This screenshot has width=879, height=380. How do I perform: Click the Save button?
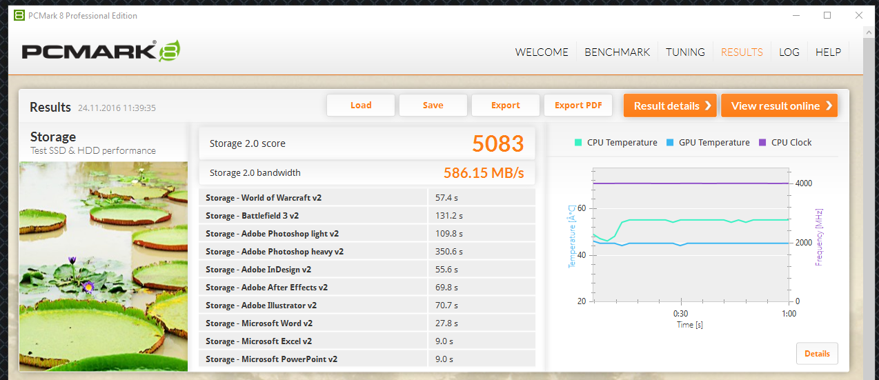(433, 106)
